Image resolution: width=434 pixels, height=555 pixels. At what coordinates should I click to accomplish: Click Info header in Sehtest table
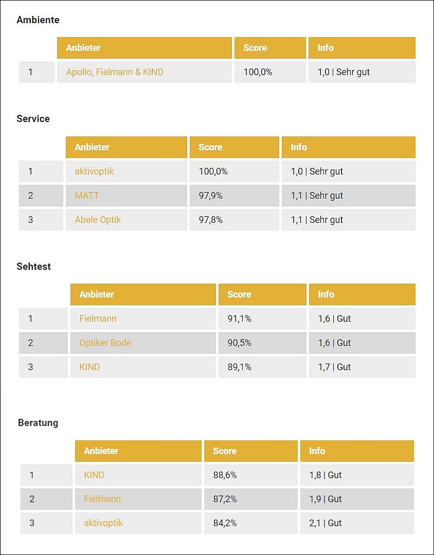pos(326,294)
